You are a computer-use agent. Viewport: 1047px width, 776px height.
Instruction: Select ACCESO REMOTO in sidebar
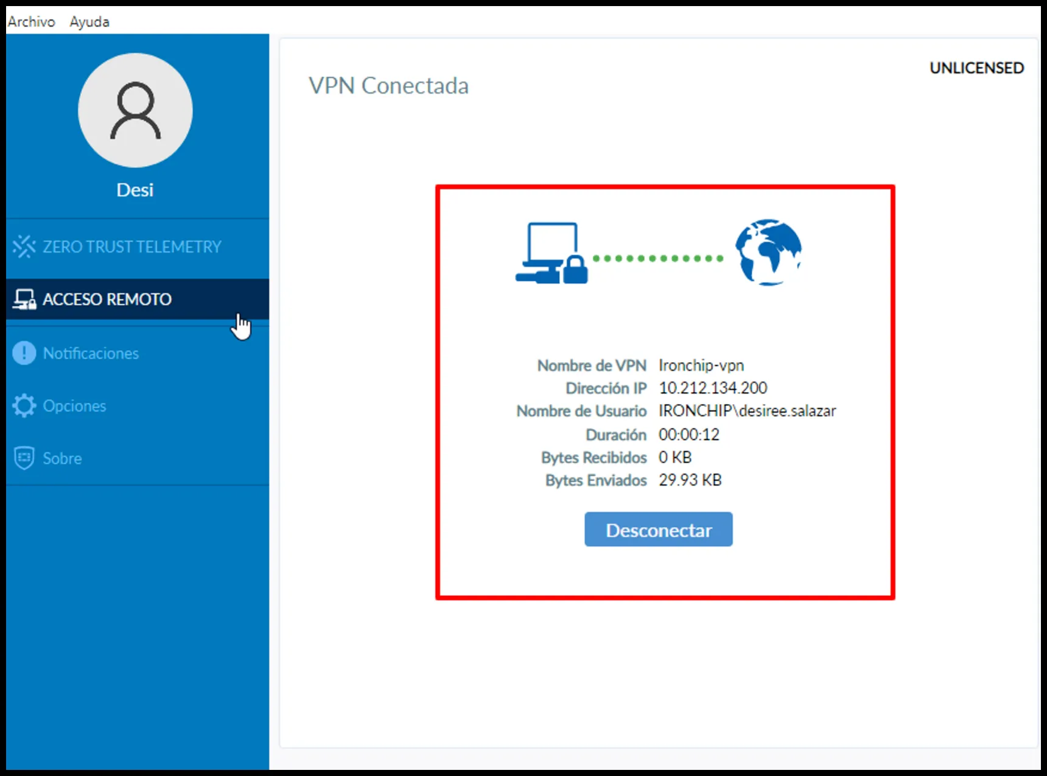pyautogui.click(x=138, y=299)
